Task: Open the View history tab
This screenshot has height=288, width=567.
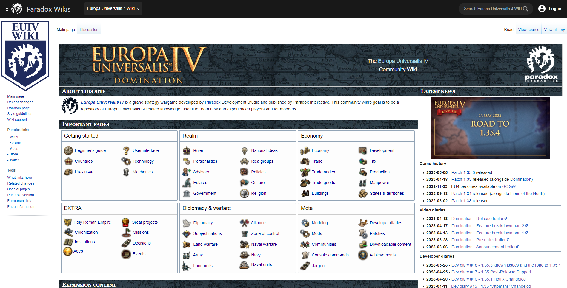Action: (x=554, y=29)
